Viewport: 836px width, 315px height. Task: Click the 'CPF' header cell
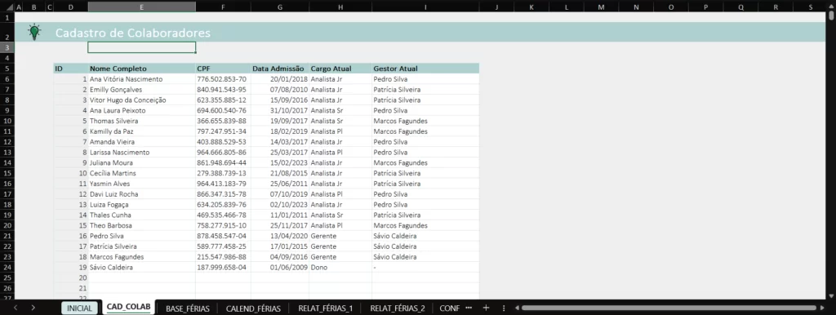point(223,69)
